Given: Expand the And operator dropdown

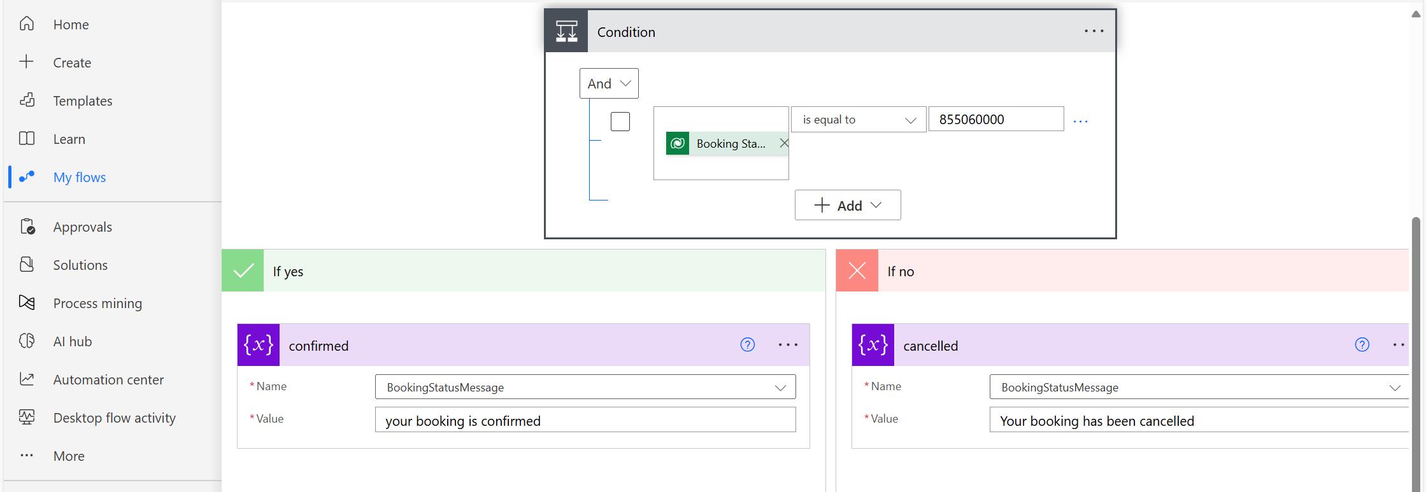Looking at the screenshot, I should pos(609,83).
